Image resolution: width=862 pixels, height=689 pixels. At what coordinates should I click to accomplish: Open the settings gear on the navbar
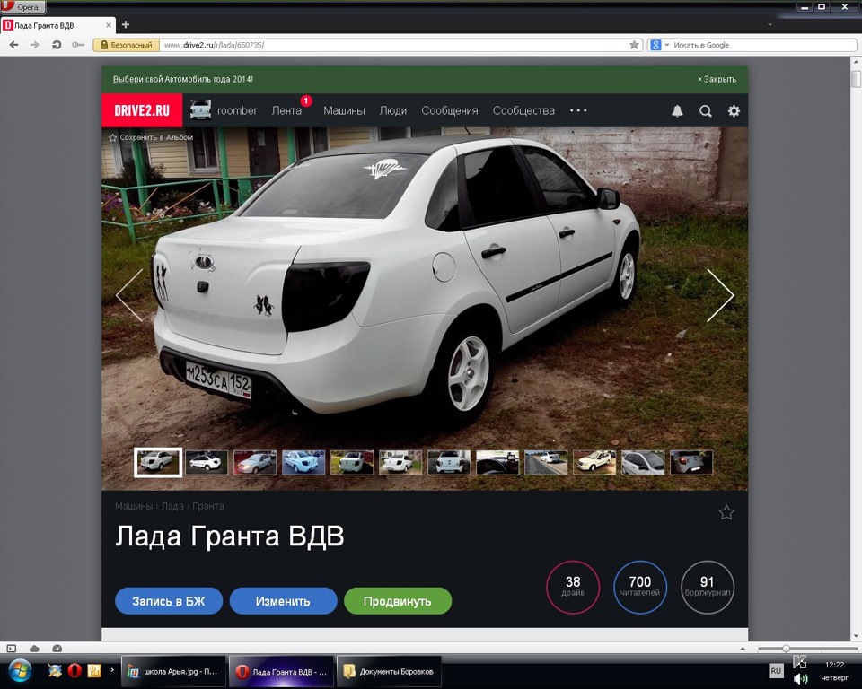coord(734,110)
